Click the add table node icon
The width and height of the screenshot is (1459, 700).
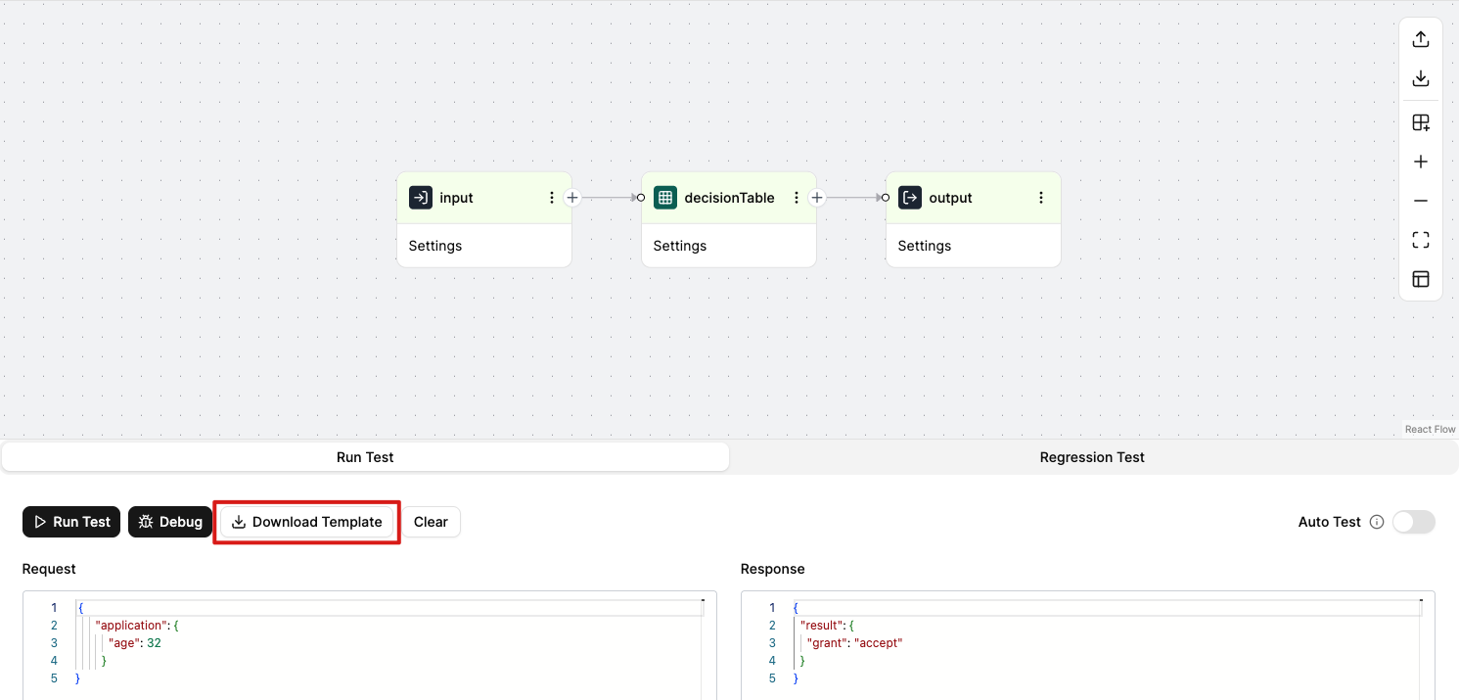point(1421,122)
